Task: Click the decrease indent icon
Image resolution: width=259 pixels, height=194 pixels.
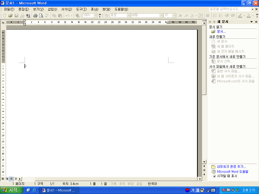Action: click(x=227, y=15)
